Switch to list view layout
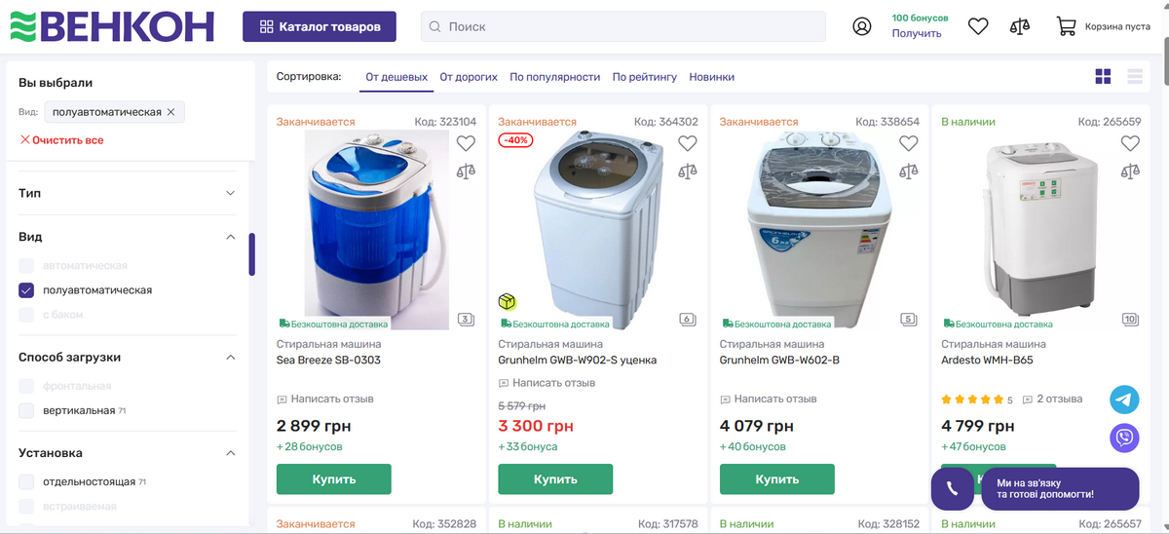1169x534 pixels. (1135, 76)
